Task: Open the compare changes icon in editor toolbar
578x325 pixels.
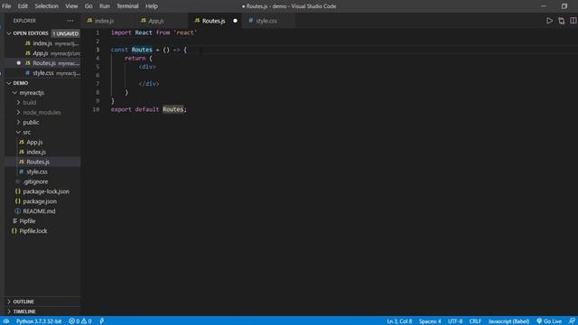Action: click(562, 21)
